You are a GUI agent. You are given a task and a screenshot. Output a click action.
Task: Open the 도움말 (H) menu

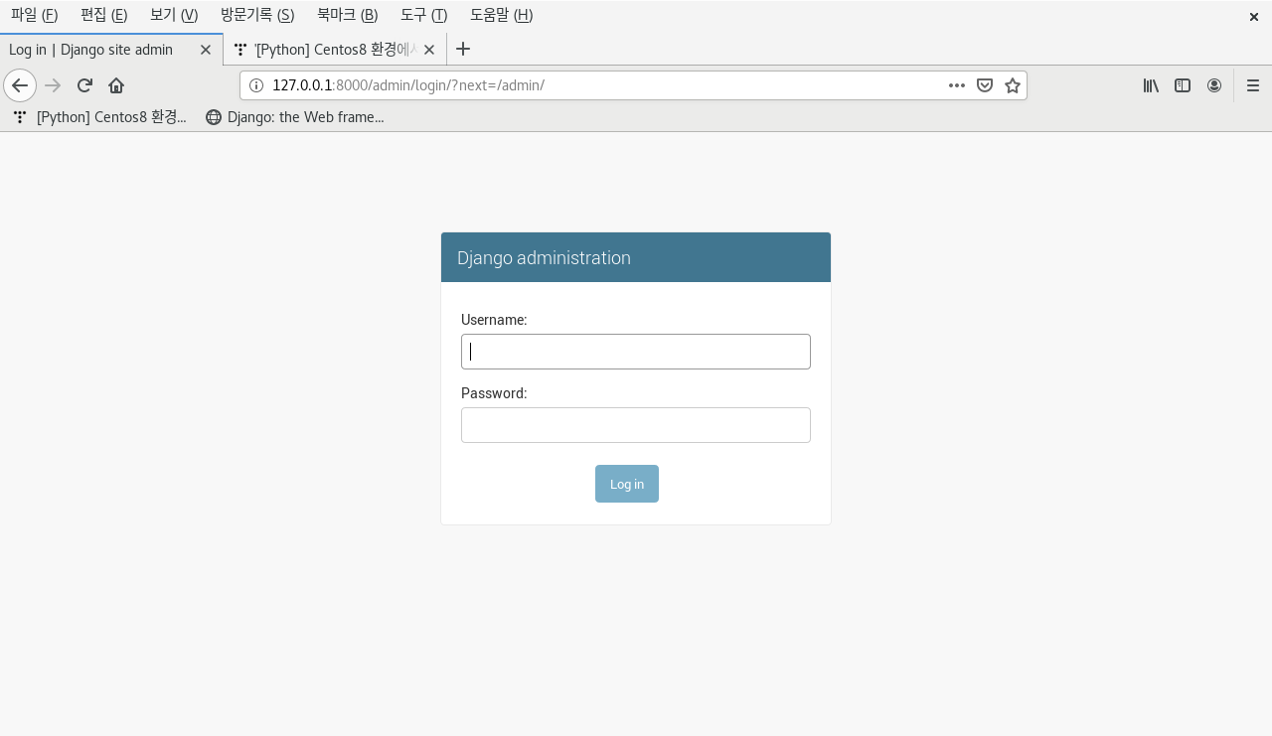click(502, 15)
